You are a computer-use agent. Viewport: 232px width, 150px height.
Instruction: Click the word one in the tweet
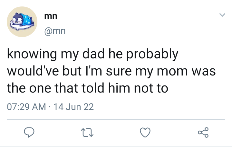(40, 89)
